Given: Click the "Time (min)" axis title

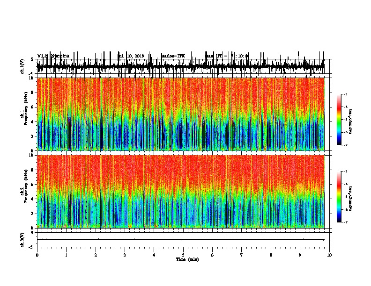Looking at the screenshot, I should click(x=187, y=259).
